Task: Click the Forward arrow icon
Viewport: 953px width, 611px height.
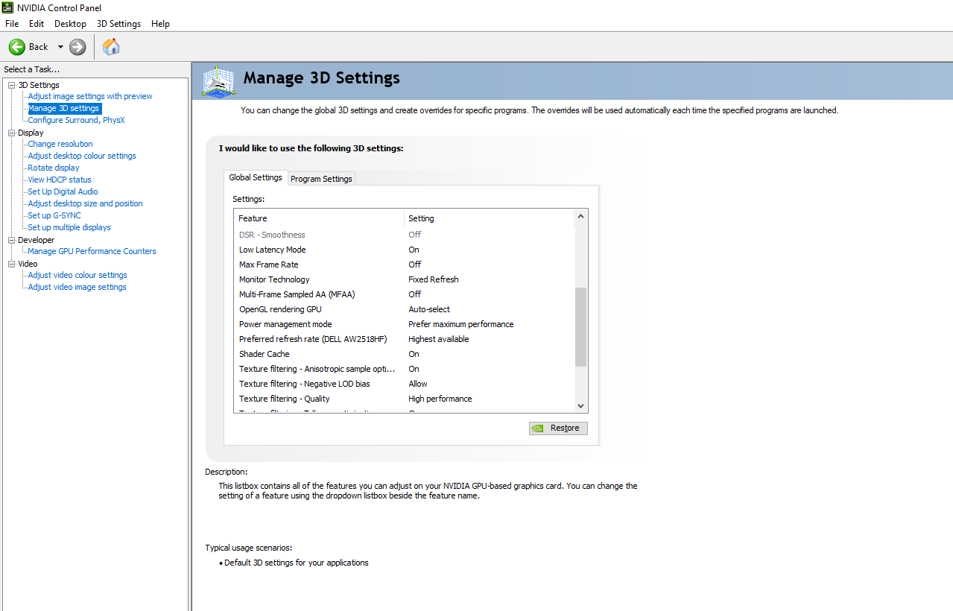Action: 77,47
